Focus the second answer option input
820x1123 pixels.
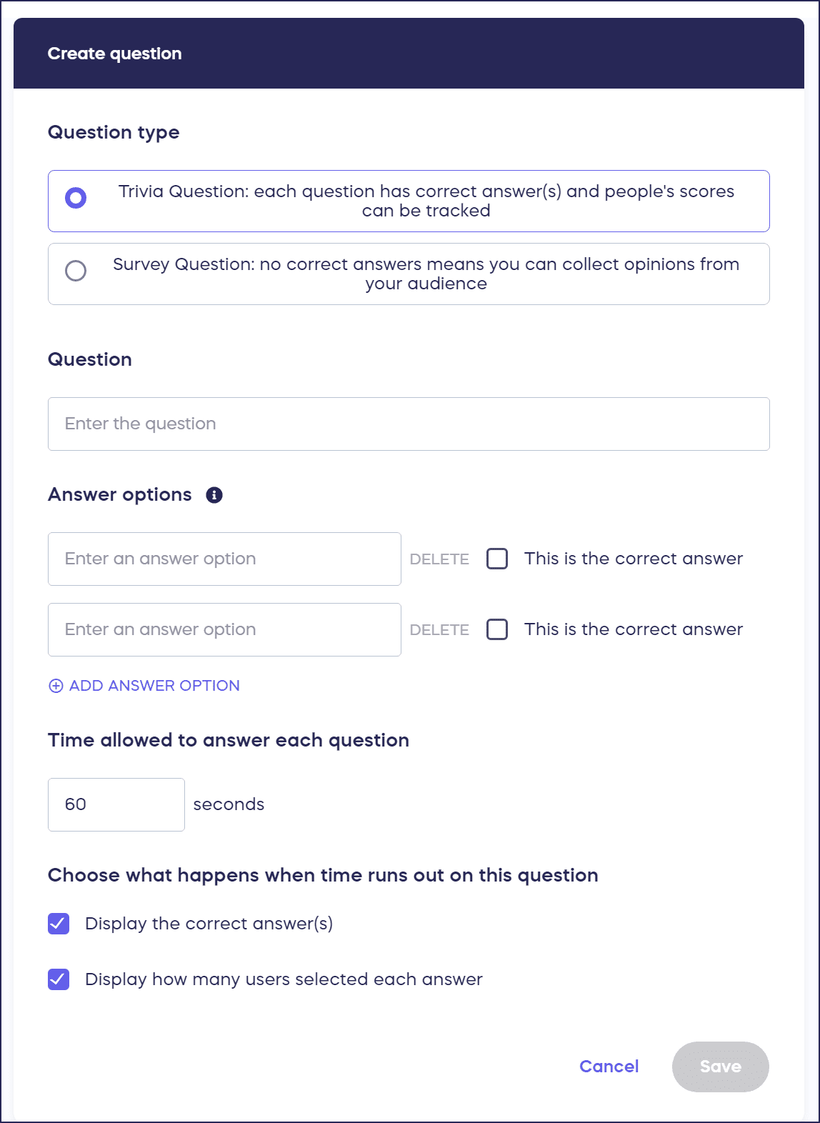tap(224, 629)
